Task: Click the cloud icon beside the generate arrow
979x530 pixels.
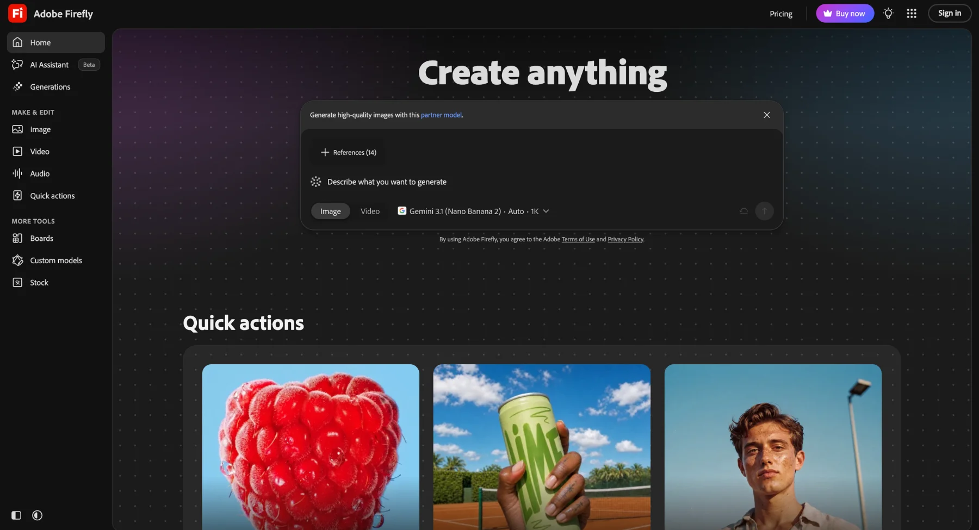Action: click(743, 211)
